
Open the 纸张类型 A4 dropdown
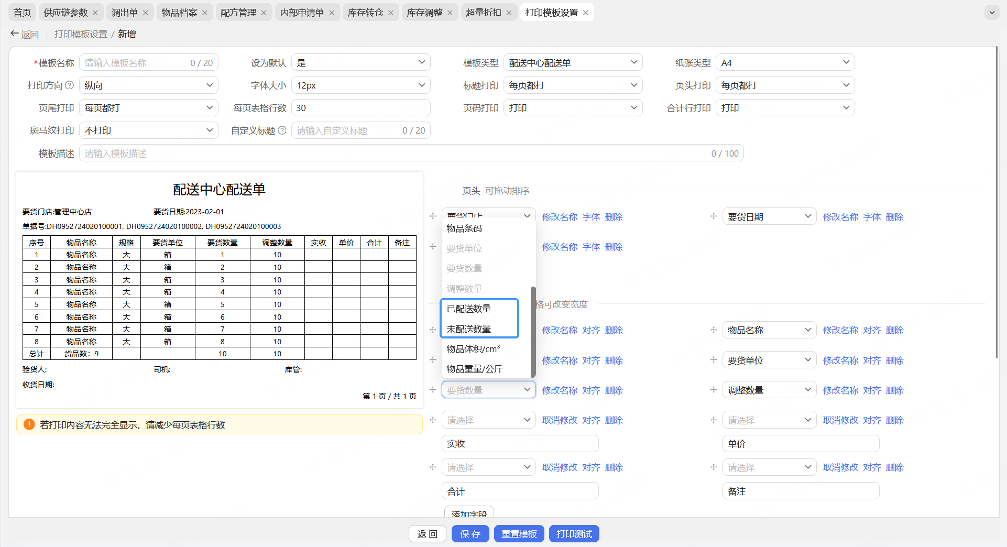[x=785, y=62]
